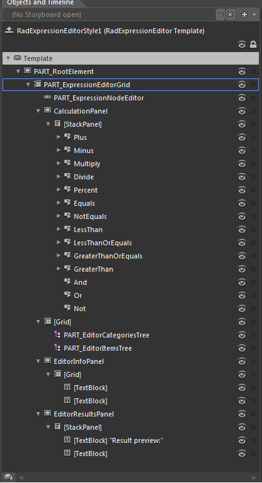This screenshot has width=262, height=483.
Task: Click the horizontal scrollbar right arrow
Action: (254, 477)
